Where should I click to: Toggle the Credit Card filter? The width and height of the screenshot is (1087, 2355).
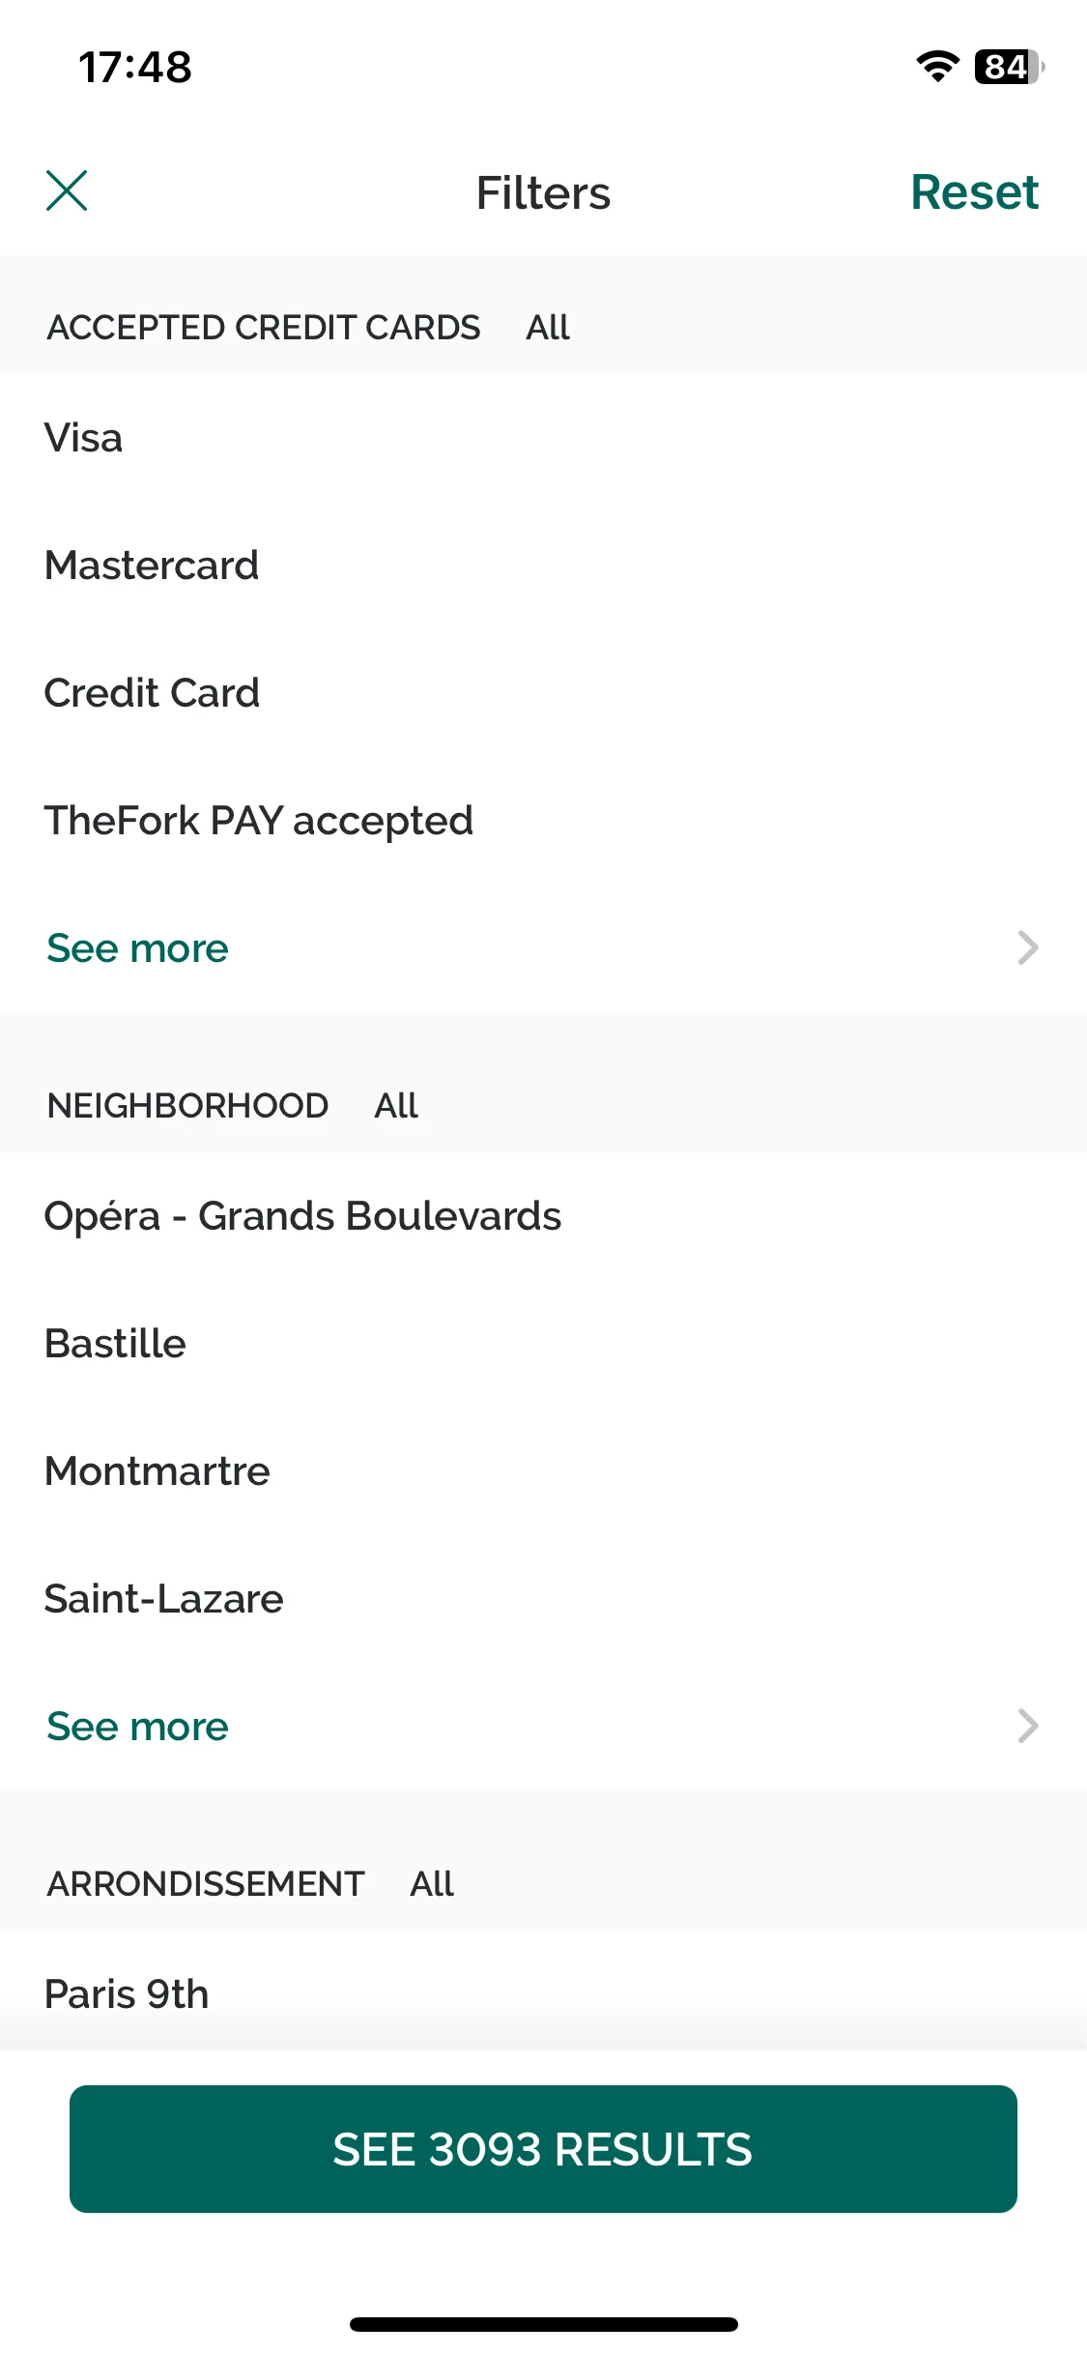[x=543, y=693]
